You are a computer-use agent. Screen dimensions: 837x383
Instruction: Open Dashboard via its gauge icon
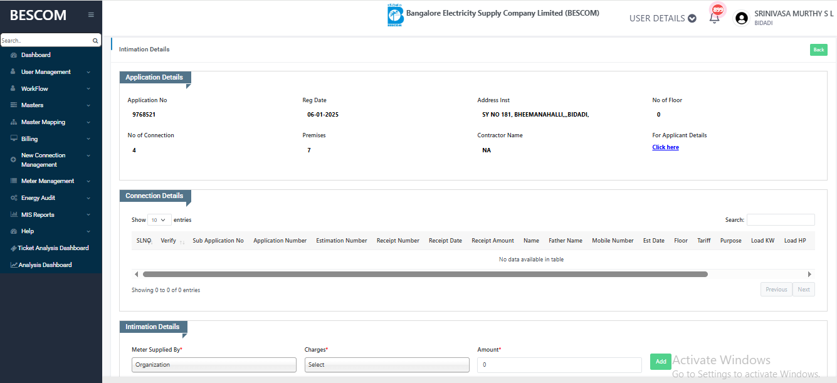(14, 55)
